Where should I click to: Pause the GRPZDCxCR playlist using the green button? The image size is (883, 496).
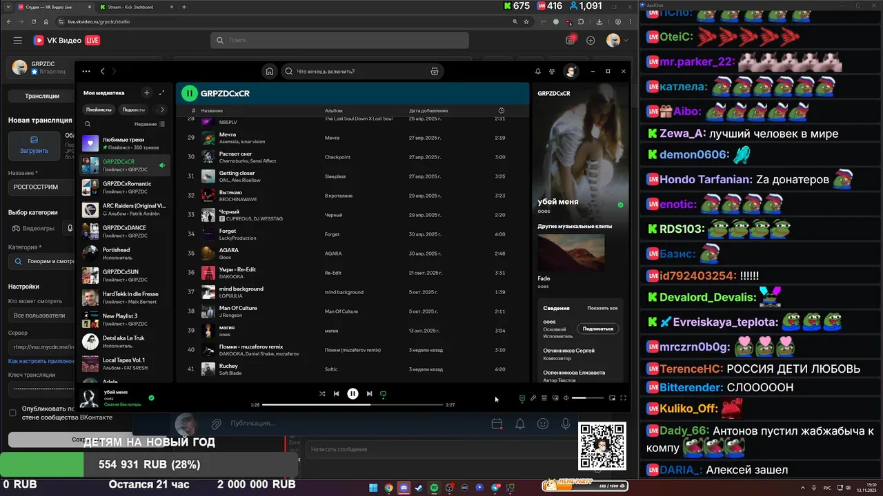[190, 93]
